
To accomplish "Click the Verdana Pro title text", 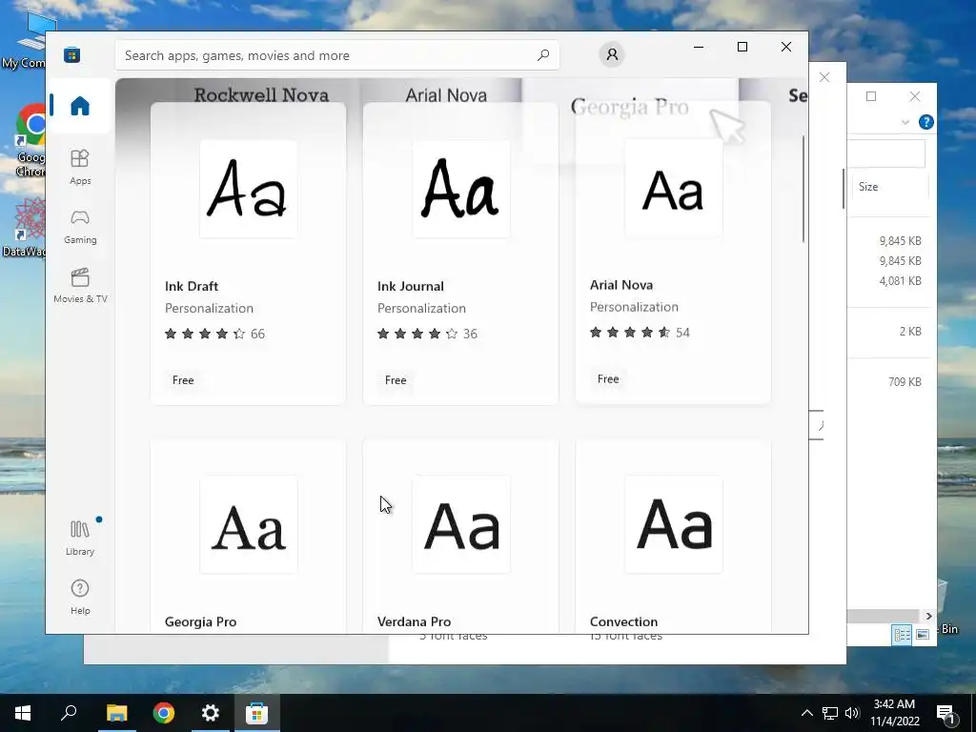I will (x=414, y=621).
